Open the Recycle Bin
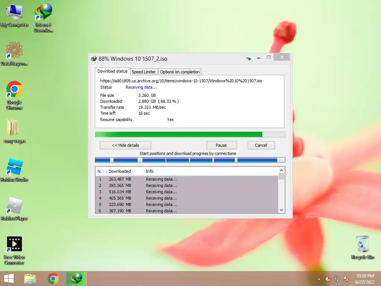The height and width of the screenshot is (286, 381). tap(362, 247)
